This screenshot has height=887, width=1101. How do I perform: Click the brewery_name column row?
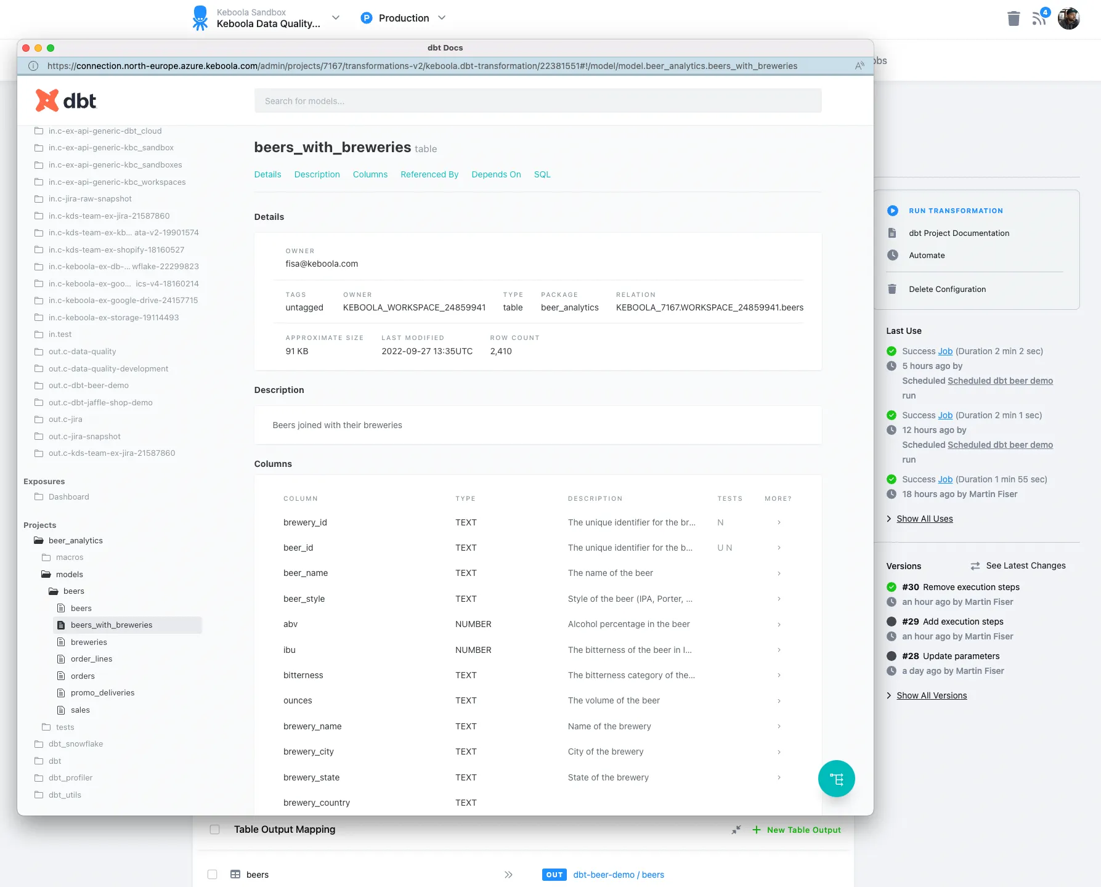pyautogui.click(x=537, y=726)
